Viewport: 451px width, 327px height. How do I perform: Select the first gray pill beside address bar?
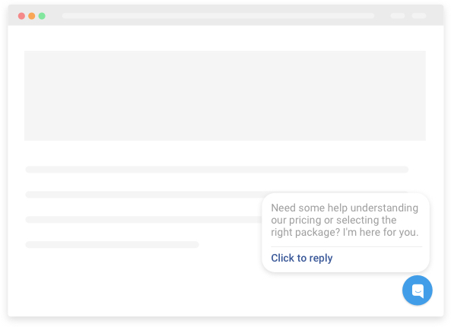(x=398, y=15)
